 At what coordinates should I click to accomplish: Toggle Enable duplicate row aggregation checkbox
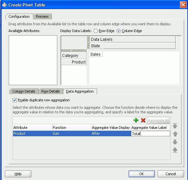(x=15, y=100)
